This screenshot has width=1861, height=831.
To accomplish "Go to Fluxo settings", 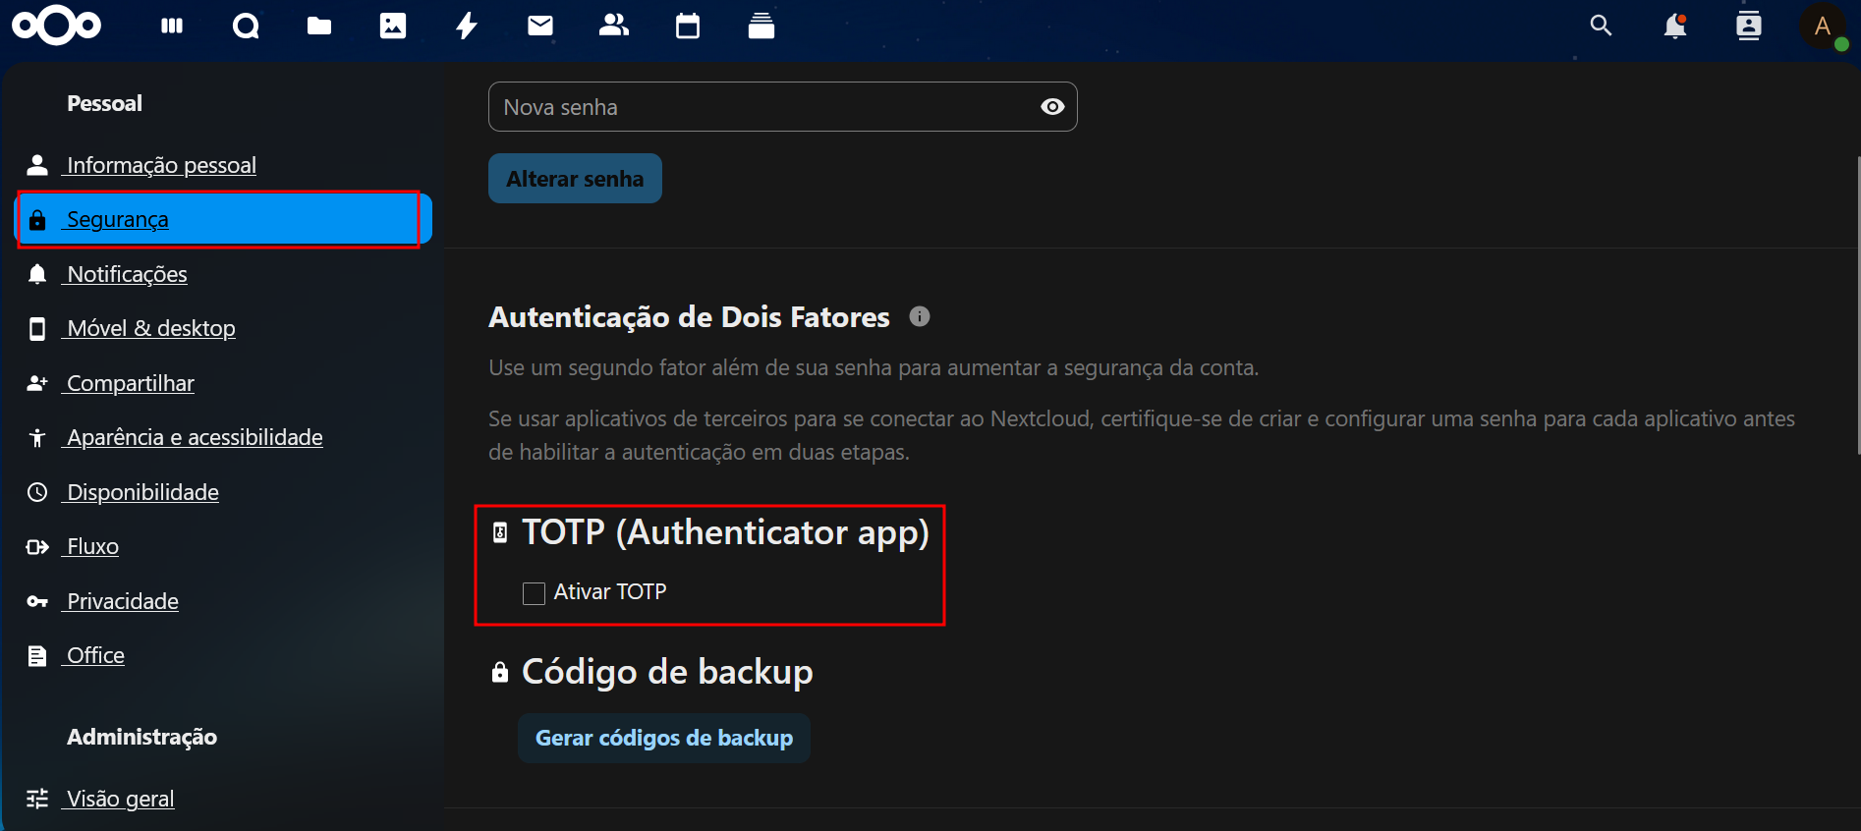I will click(224, 546).
